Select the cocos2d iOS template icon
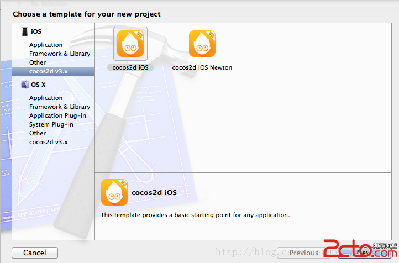 [x=130, y=44]
